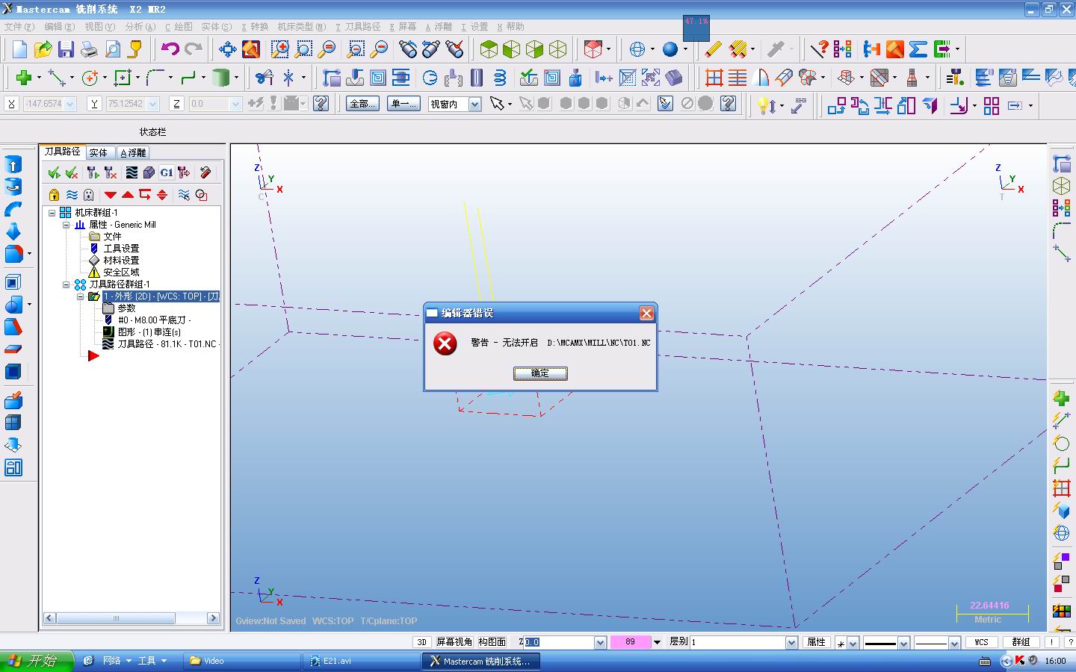Select the 工具设置 tree item
Image resolution: width=1076 pixels, height=672 pixels.
pyautogui.click(x=121, y=249)
